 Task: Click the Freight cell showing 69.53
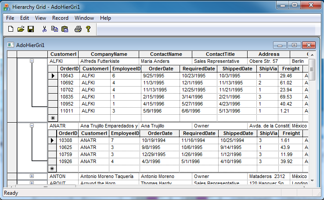(286, 97)
